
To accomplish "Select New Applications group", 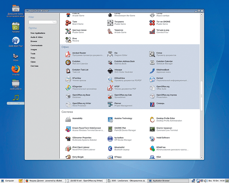I will pos(38,33).
